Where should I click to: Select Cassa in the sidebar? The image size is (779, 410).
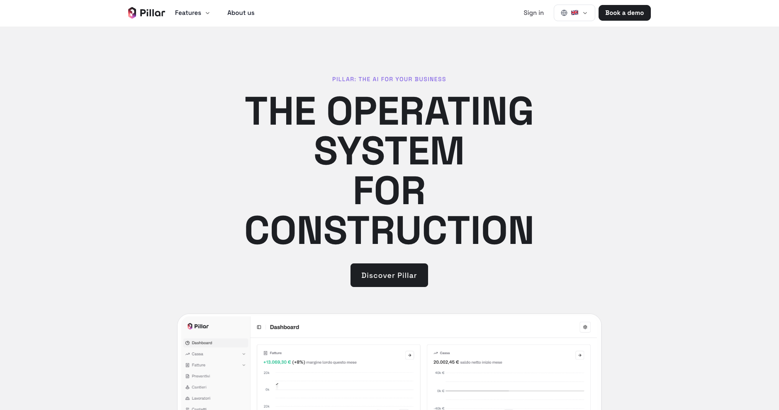point(216,354)
